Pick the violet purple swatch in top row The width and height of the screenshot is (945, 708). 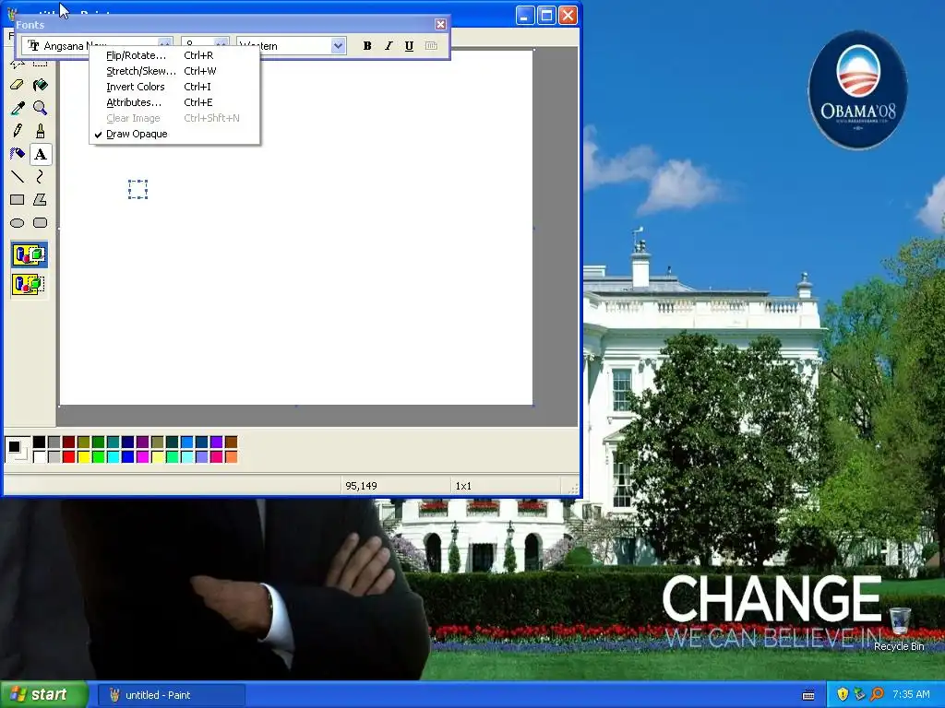point(216,442)
